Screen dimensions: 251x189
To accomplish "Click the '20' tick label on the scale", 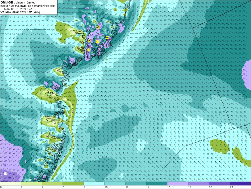I will pos(211,187).
